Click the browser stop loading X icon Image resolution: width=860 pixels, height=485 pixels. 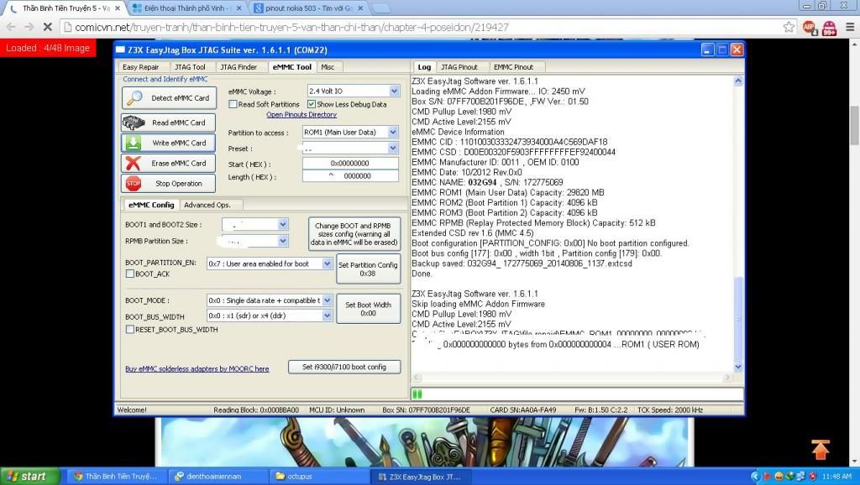(x=47, y=27)
